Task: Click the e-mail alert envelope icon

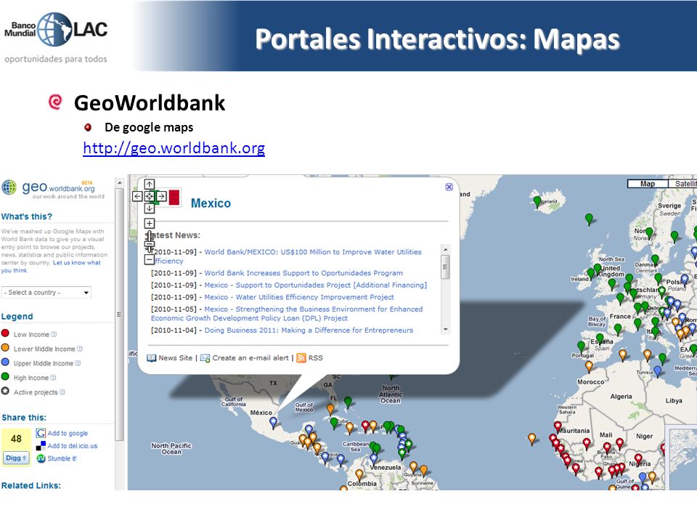Action: click(205, 358)
